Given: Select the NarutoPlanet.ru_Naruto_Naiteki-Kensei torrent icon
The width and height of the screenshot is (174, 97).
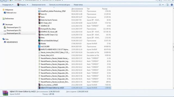Looking at the screenshot, I should click(39, 58).
